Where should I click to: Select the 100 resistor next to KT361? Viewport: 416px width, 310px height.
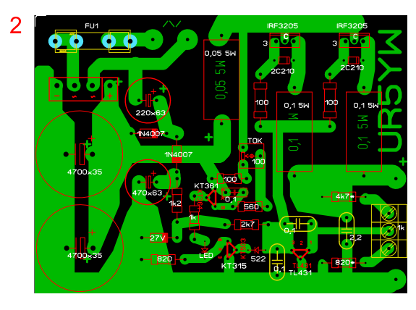(x=229, y=179)
